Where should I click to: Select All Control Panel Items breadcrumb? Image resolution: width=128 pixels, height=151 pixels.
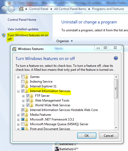[70, 9]
